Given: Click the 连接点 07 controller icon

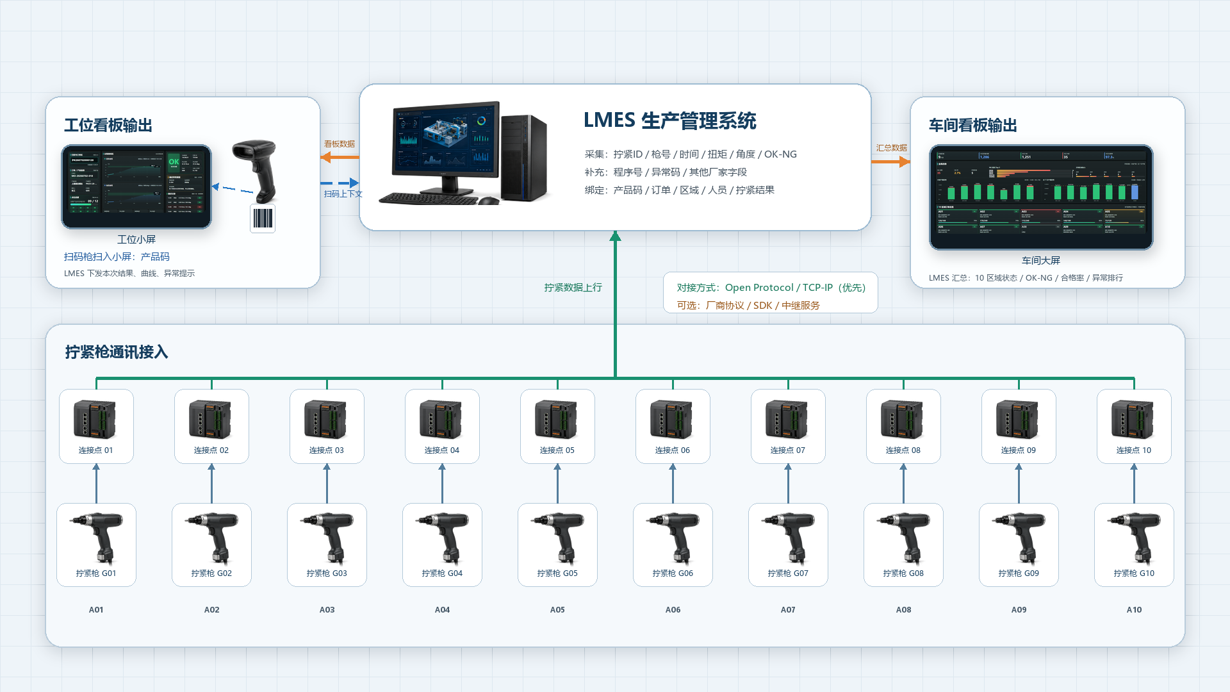Looking at the screenshot, I should 787,419.
